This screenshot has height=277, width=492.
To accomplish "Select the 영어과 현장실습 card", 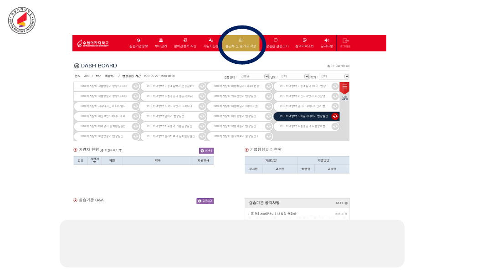I will click(173, 116).
